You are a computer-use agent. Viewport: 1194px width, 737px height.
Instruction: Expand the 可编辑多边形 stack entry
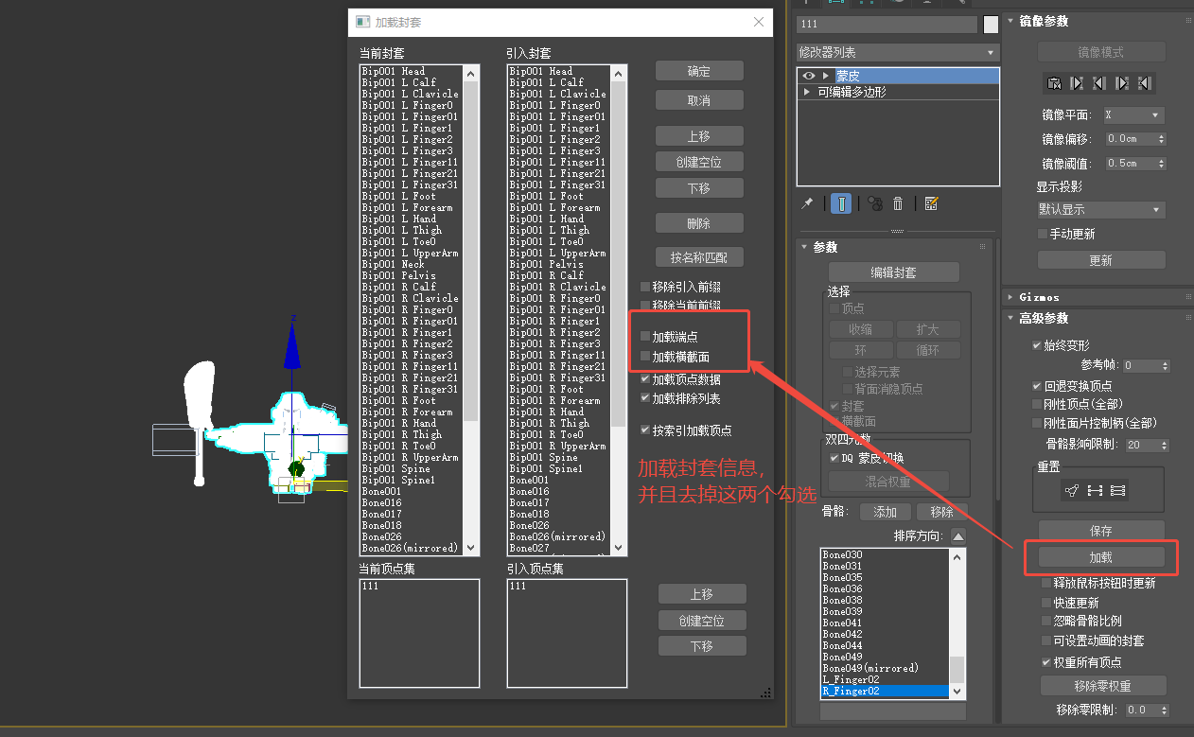(807, 92)
